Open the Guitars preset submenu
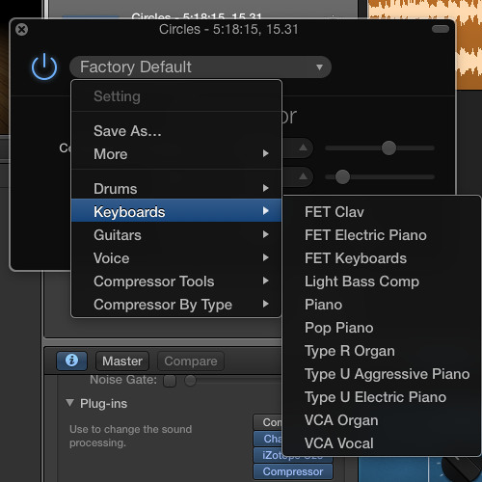The image size is (482, 482). point(176,235)
